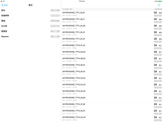The height and width of the screenshot is (122, 163).
Task: Toggle the 智慧型 setting pill
Action: (55, 31)
